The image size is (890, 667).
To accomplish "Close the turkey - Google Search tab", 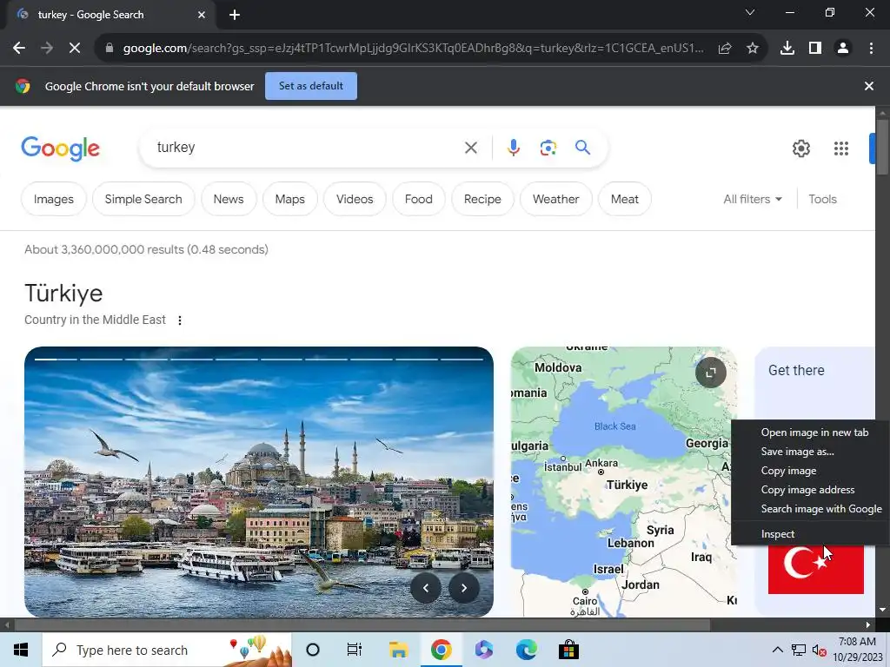I will (x=202, y=15).
